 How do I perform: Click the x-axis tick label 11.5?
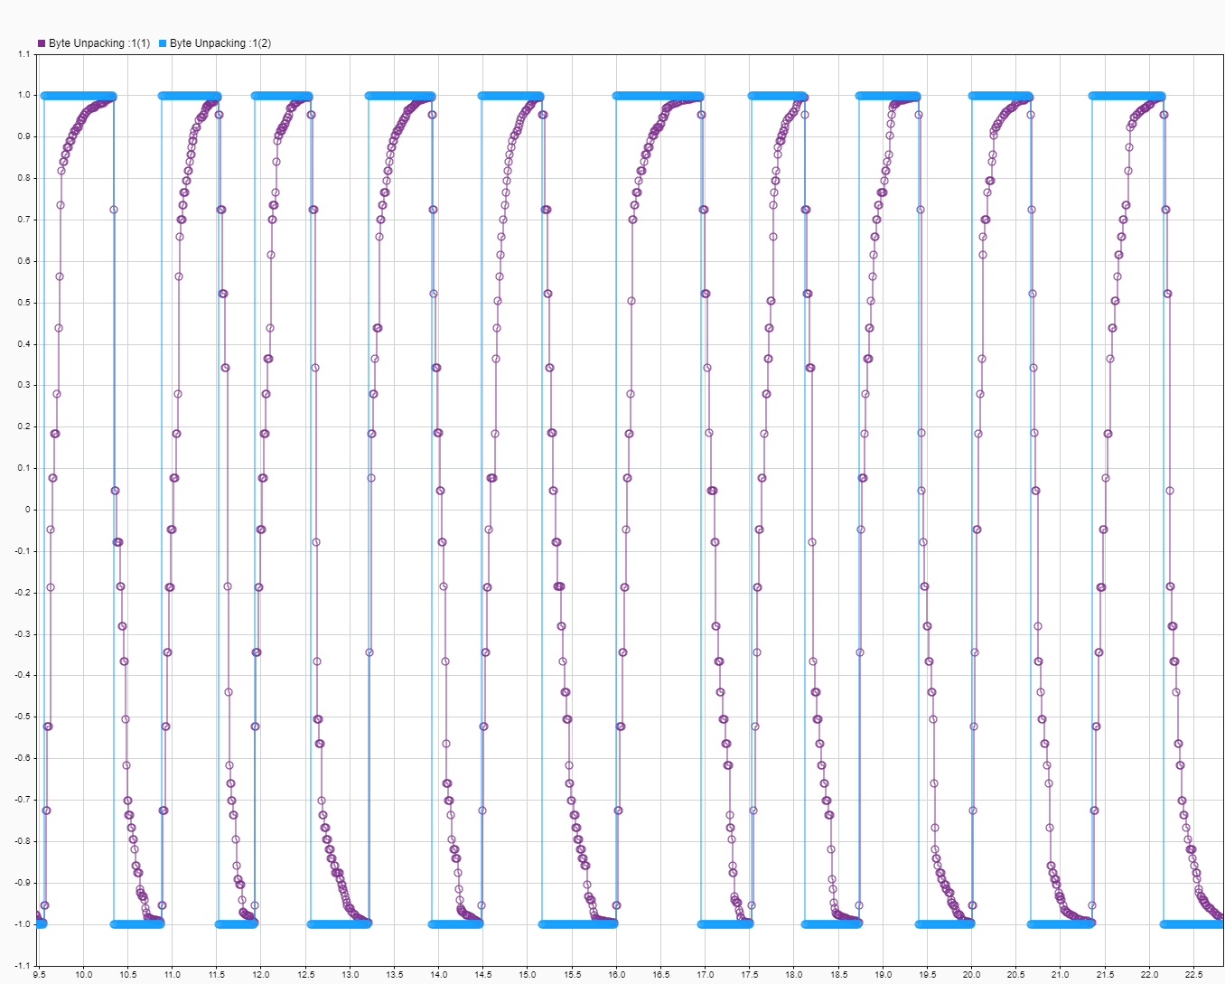click(216, 975)
